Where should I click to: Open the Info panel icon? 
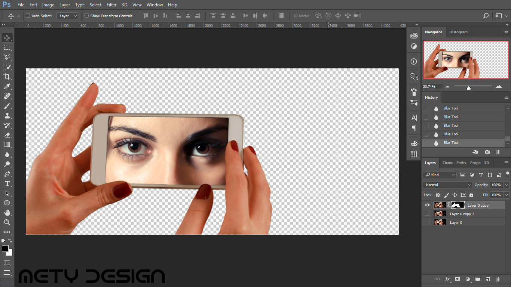tap(414, 61)
